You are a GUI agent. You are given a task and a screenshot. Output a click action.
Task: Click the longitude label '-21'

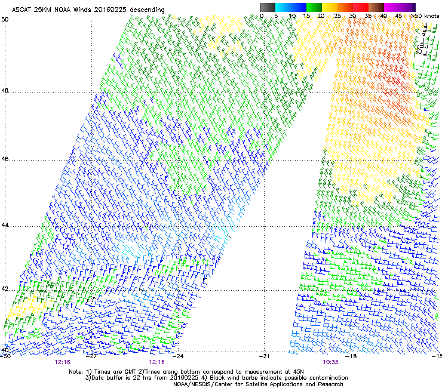(265, 356)
